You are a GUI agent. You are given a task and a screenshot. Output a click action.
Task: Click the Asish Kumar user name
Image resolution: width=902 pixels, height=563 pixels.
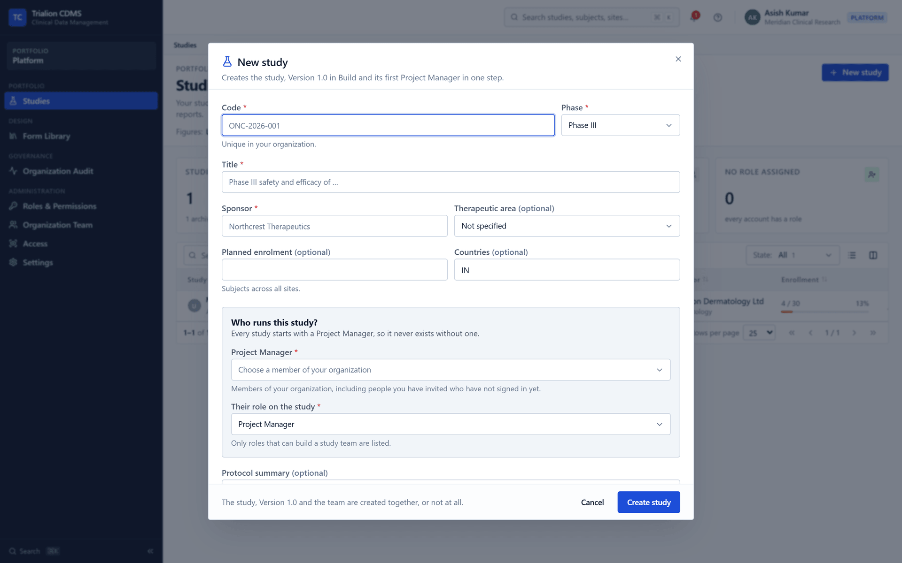point(786,13)
